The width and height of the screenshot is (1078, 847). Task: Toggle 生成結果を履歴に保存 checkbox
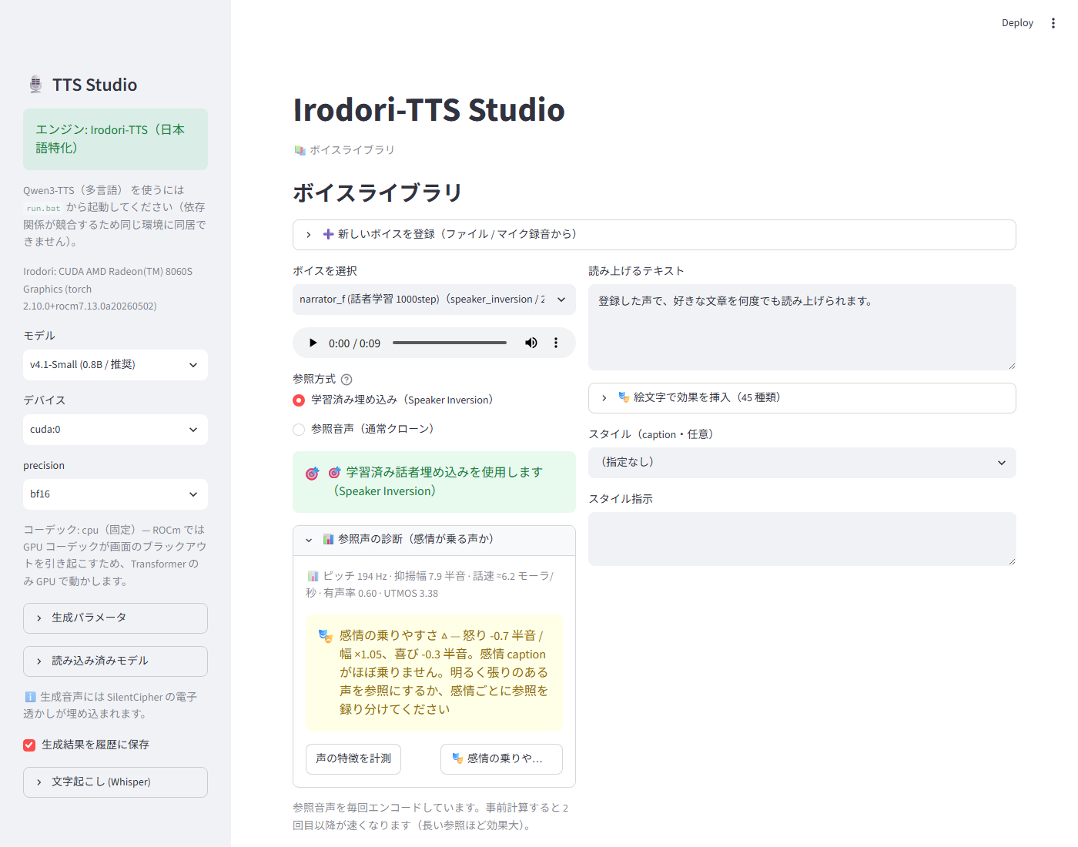point(29,745)
